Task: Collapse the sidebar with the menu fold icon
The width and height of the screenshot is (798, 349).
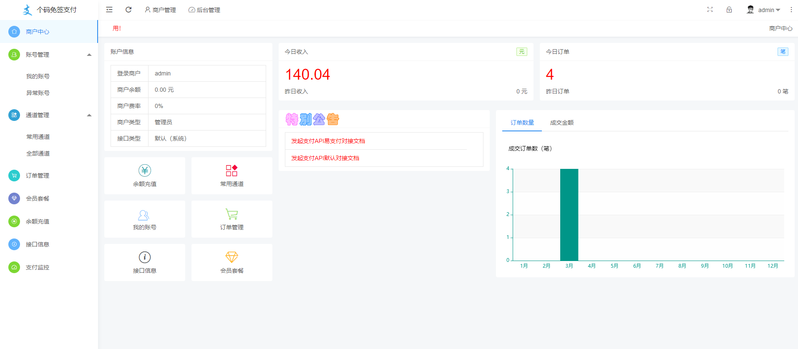Action: click(109, 10)
